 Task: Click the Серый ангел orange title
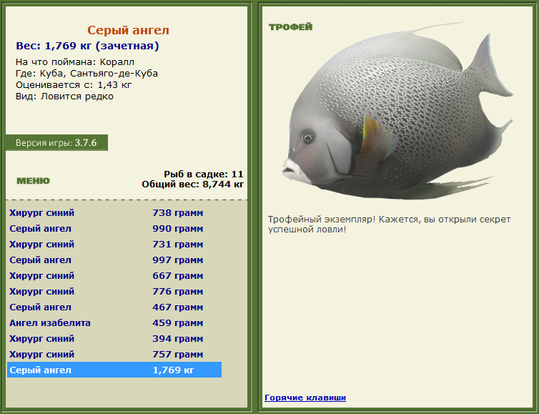pyautogui.click(x=128, y=30)
